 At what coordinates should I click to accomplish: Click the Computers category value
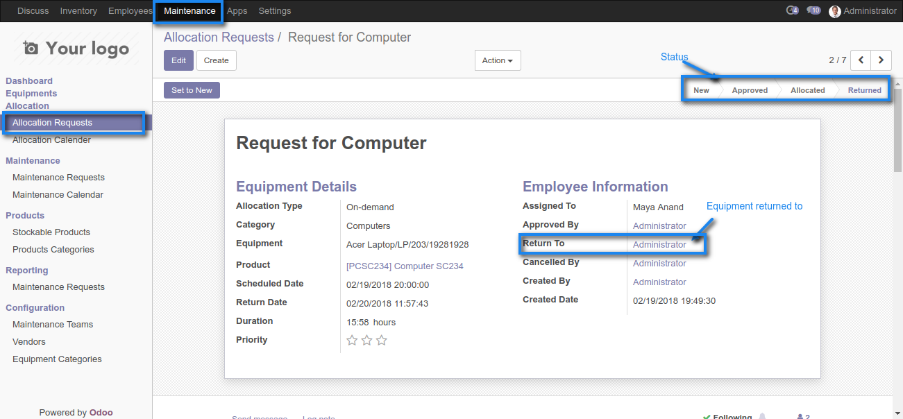(368, 226)
